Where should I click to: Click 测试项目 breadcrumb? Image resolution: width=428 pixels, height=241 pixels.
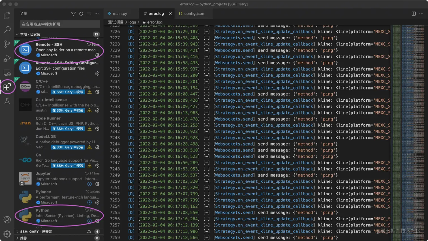click(x=116, y=22)
